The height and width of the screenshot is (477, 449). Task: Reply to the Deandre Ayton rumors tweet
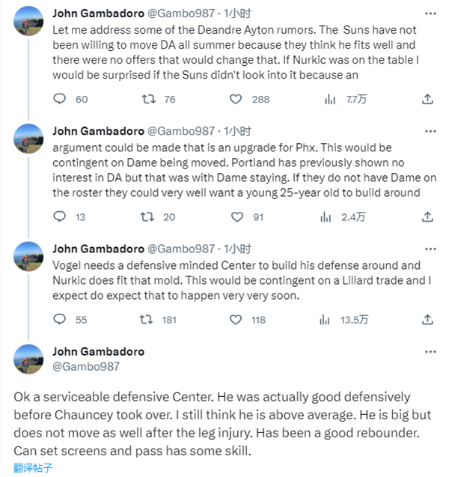click(61, 99)
